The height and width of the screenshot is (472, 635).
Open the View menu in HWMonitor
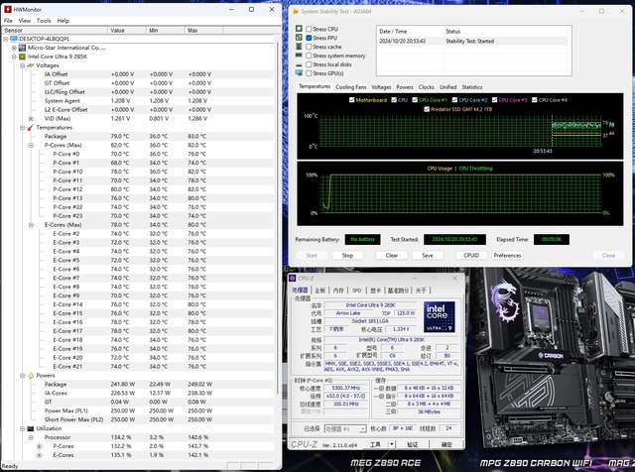(x=24, y=21)
